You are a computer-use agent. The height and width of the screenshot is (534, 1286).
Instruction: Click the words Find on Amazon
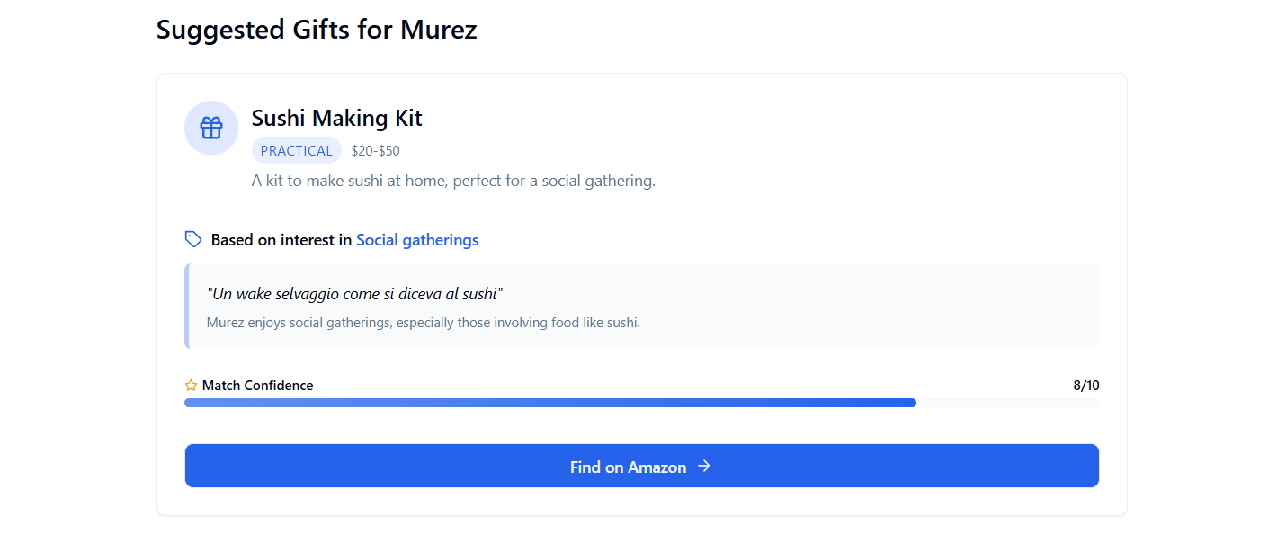(x=628, y=467)
